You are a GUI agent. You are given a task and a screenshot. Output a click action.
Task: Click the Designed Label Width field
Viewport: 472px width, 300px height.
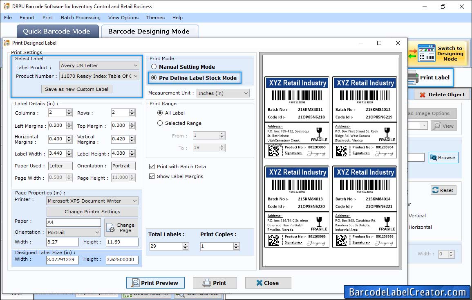(62, 259)
